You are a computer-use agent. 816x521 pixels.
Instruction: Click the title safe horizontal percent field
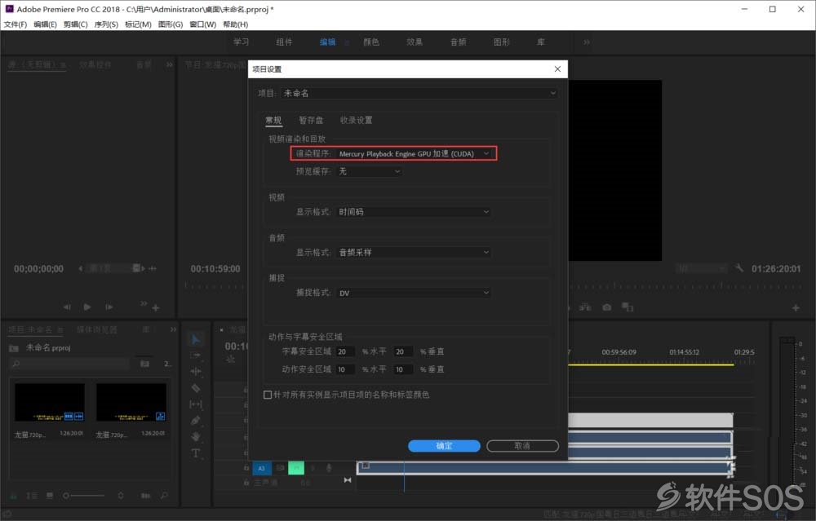(x=345, y=351)
